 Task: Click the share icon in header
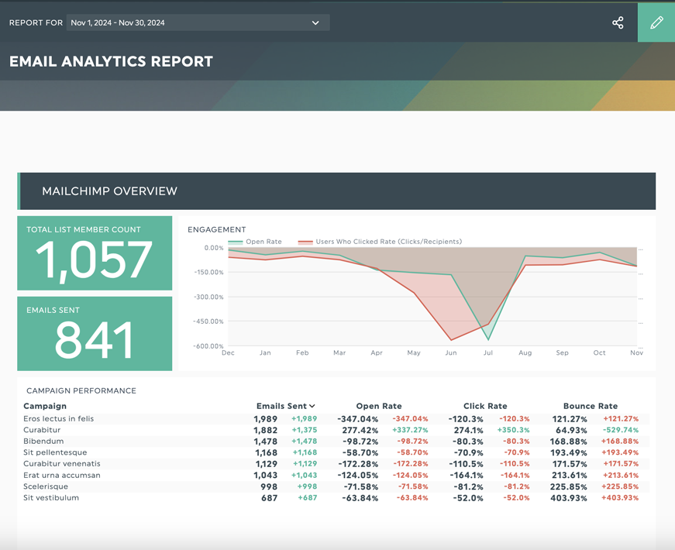point(618,22)
